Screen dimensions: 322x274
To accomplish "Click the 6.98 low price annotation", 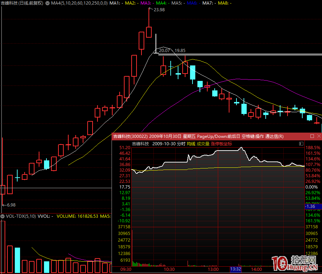I will [11, 205].
